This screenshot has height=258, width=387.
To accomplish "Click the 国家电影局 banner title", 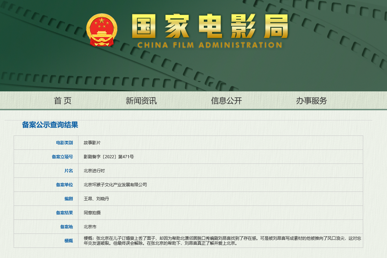I will coord(210,26).
